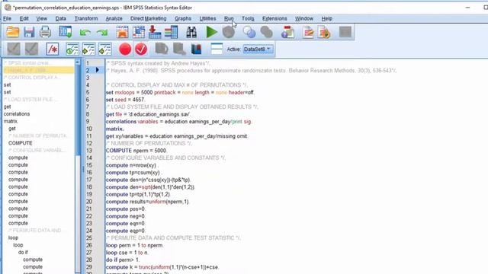Click the first gray checkmark icon
The height and width of the screenshot is (274, 488).
[x=14, y=49]
